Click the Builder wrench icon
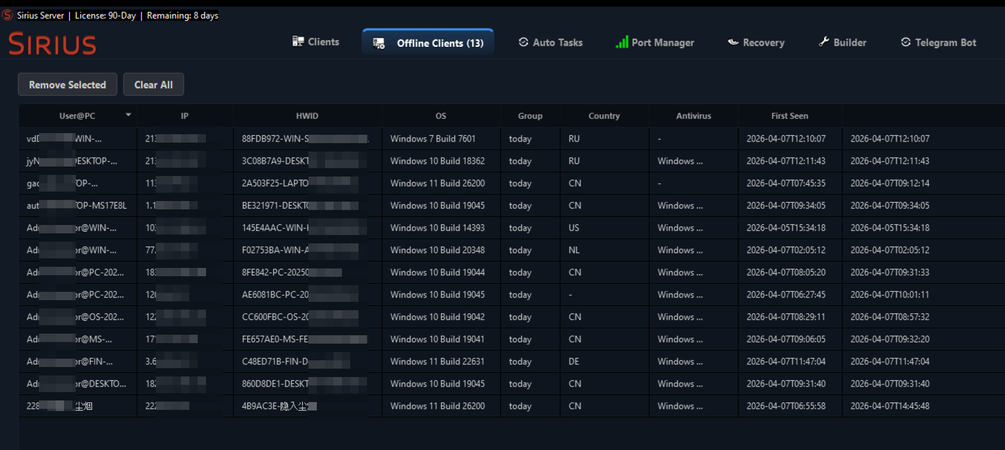This screenshot has width=1005, height=450. point(823,42)
